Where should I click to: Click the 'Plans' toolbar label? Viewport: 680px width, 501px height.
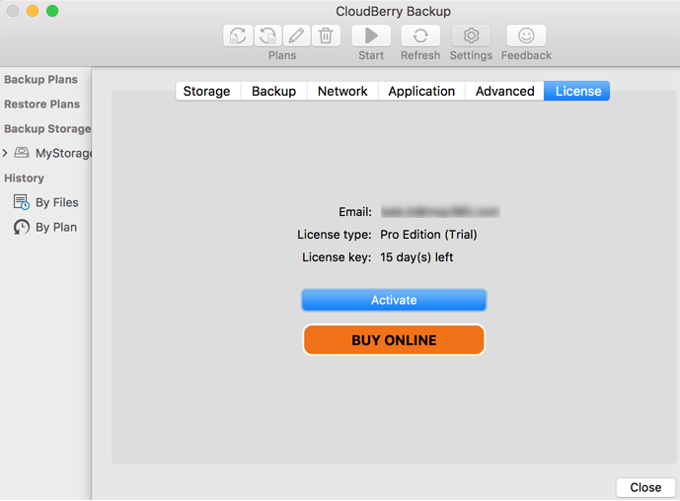tap(282, 55)
